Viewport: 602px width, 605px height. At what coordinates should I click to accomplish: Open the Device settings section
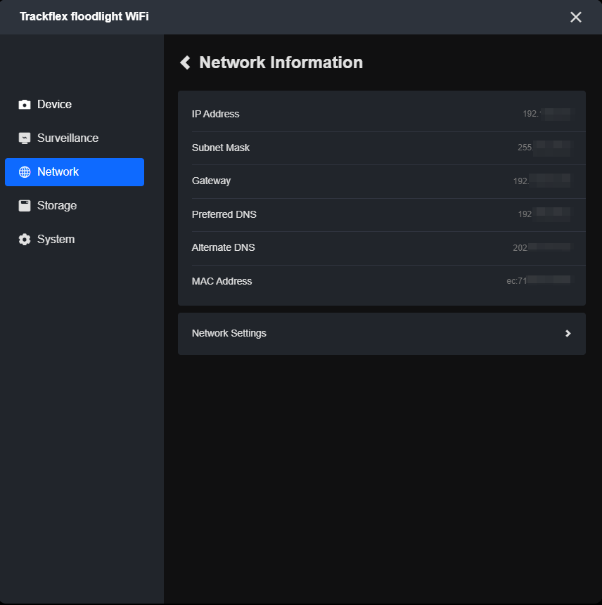tap(75, 105)
